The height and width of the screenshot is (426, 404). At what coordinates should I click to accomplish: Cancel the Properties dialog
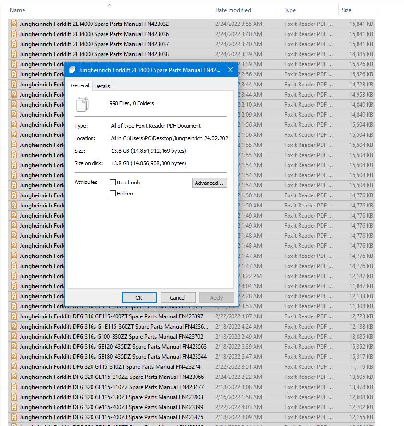click(178, 297)
